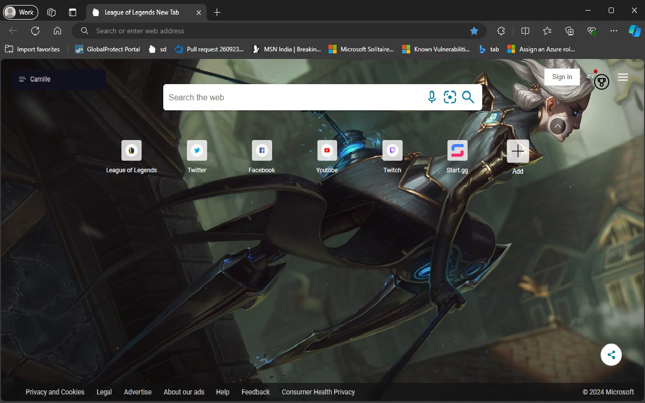Screen dimensions: 645x403
Task: Start voice search with microphone icon
Action: [x=432, y=97]
